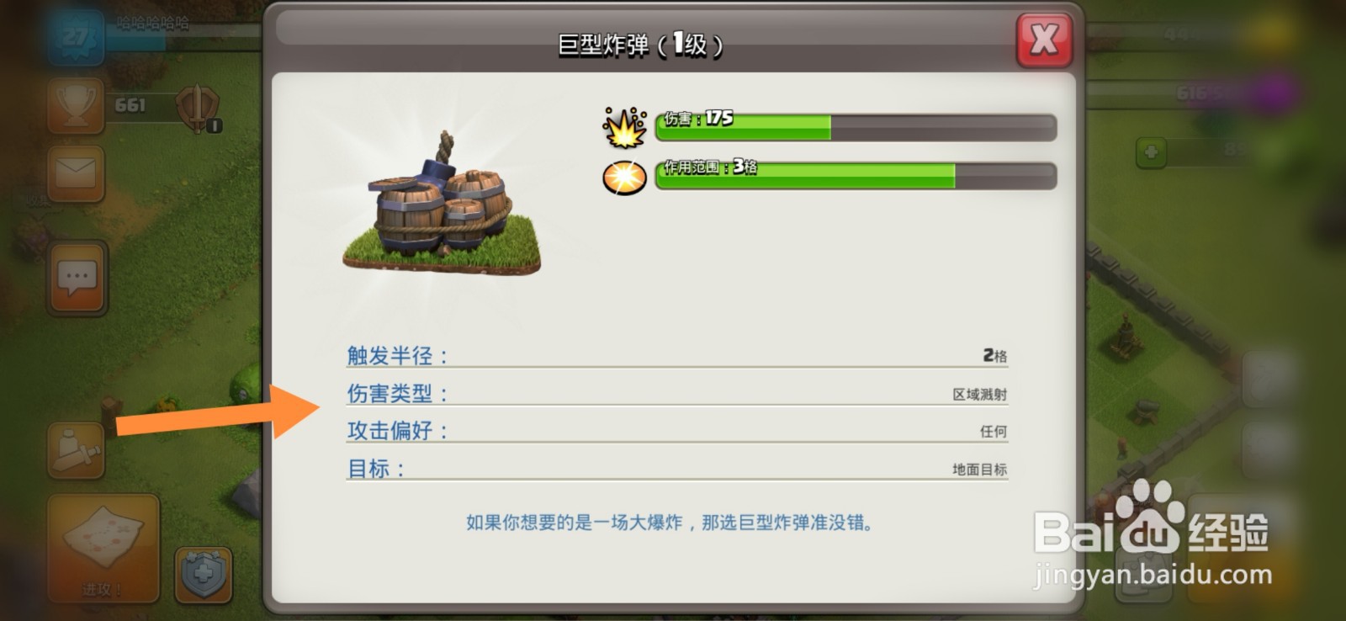Click the 目标 stat row
This screenshot has height=621, width=1346.
coord(677,469)
